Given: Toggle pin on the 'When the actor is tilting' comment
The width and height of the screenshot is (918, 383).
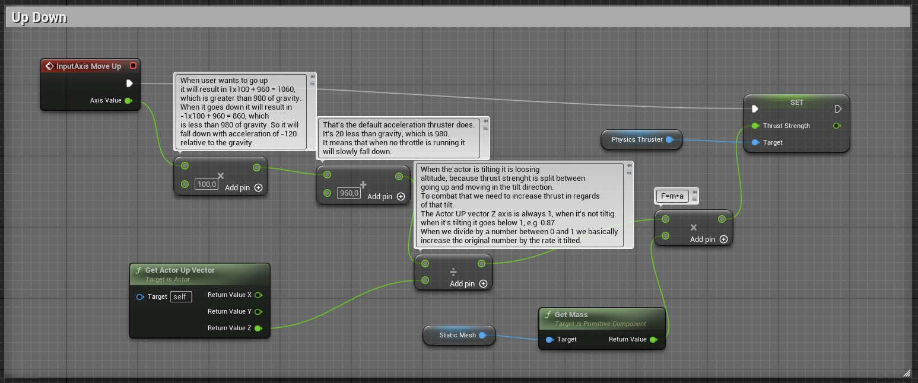Looking at the screenshot, I should 629,165.
